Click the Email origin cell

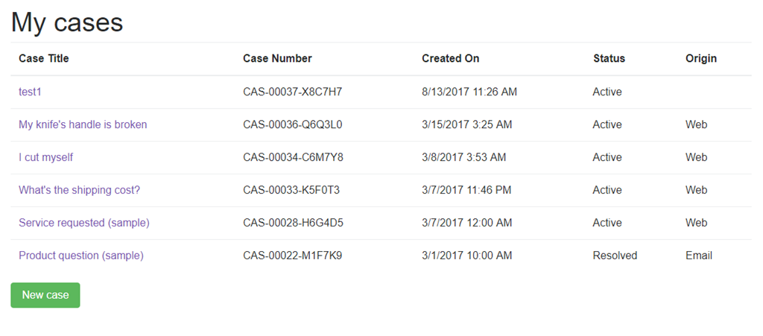click(699, 256)
